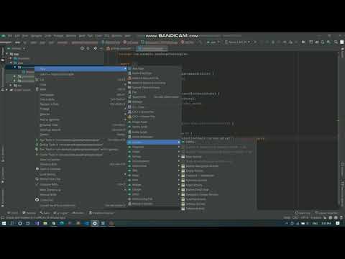Click the green Run app button

[256, 42]
